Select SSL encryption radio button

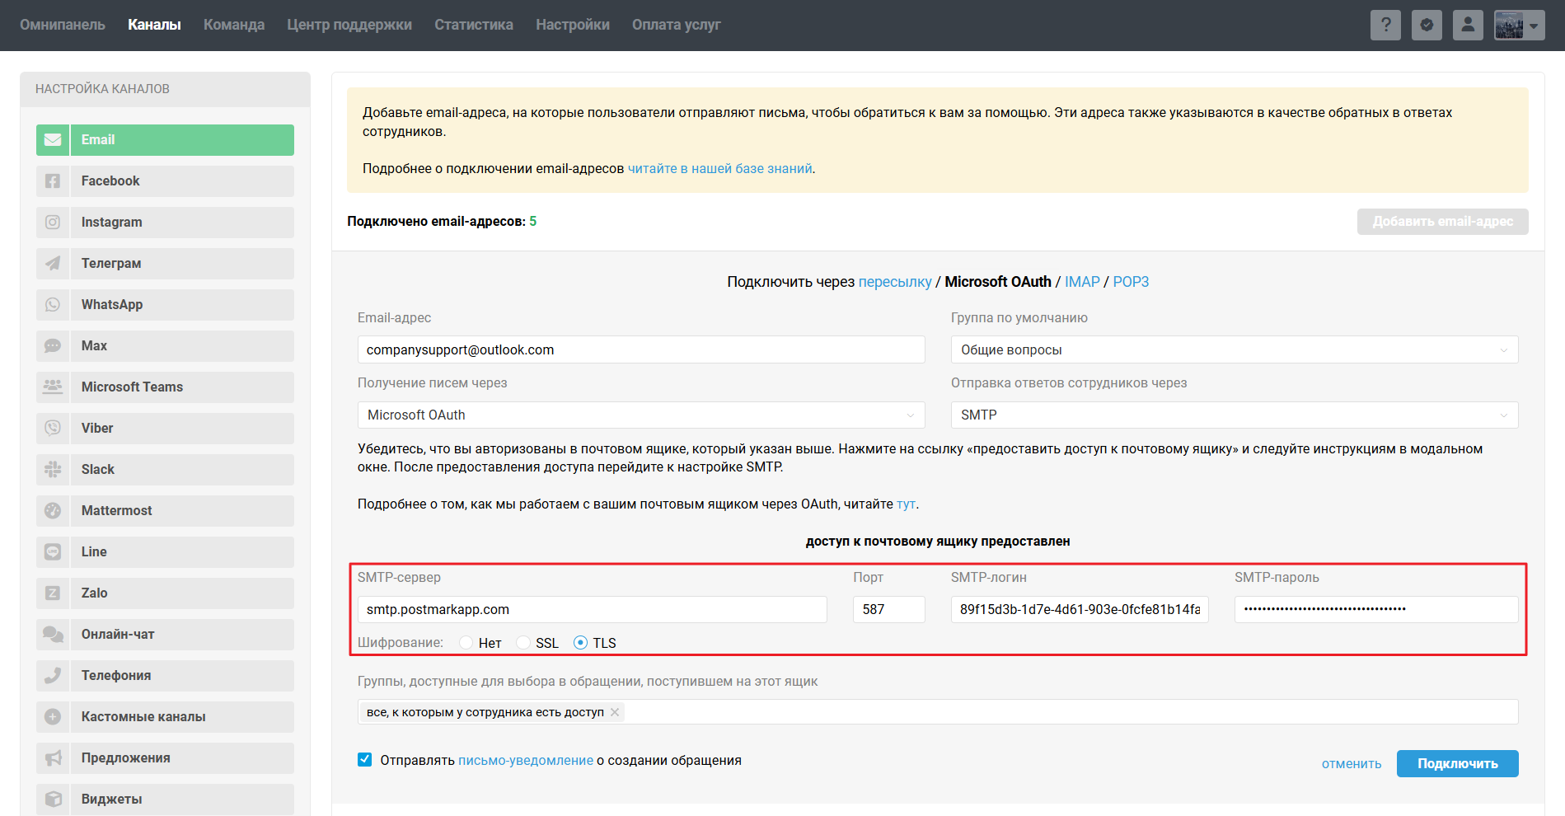pos(523,643)
